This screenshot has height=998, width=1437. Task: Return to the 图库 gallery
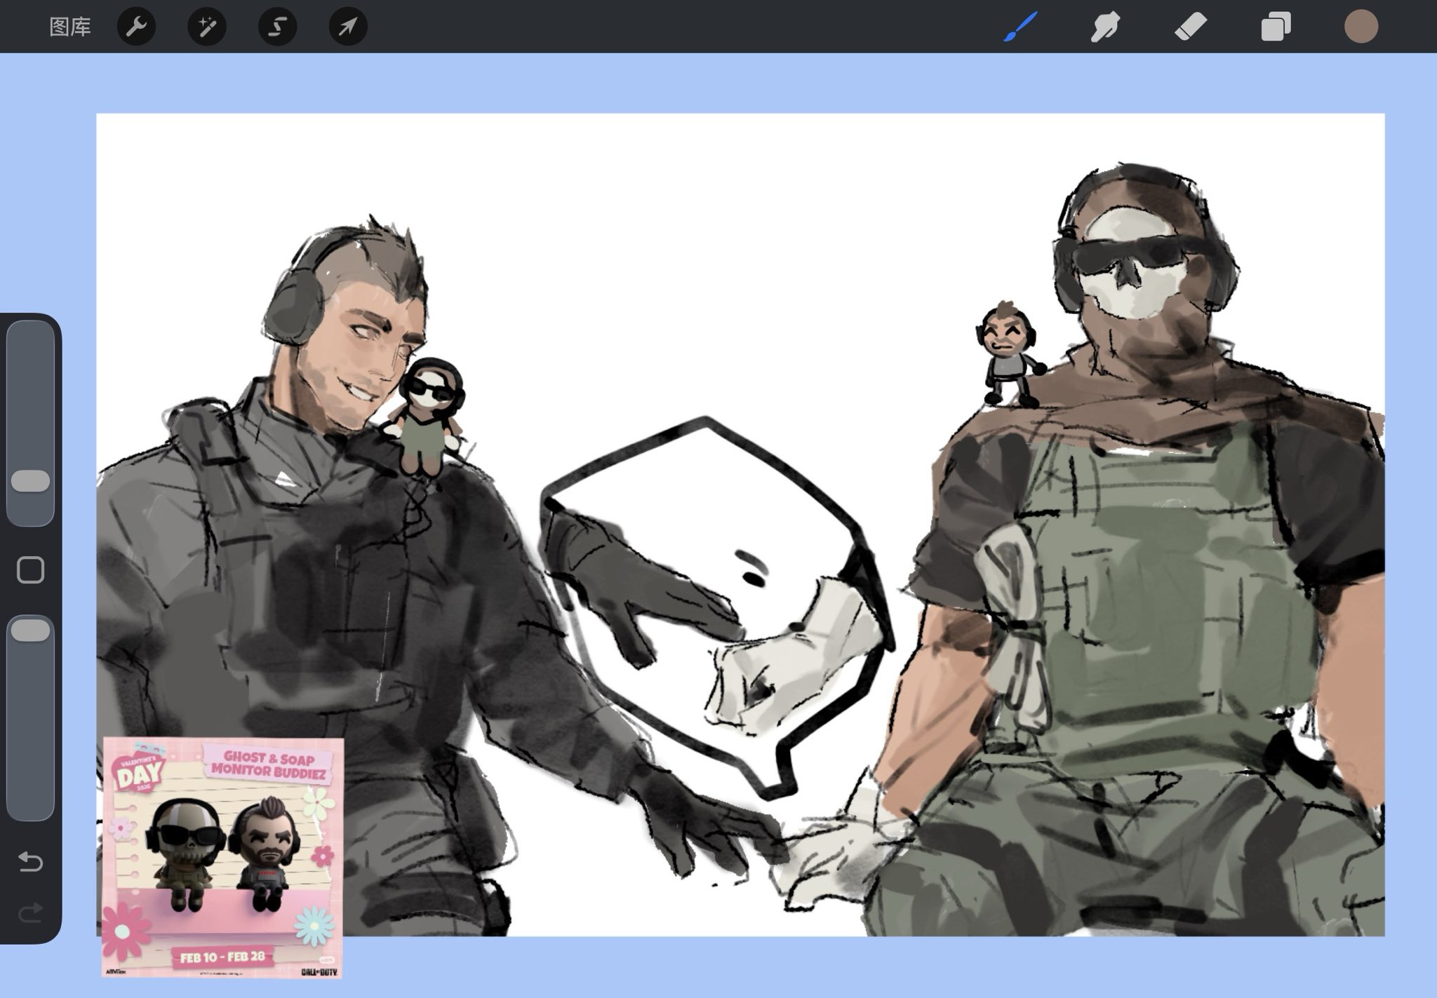(70, 27)
